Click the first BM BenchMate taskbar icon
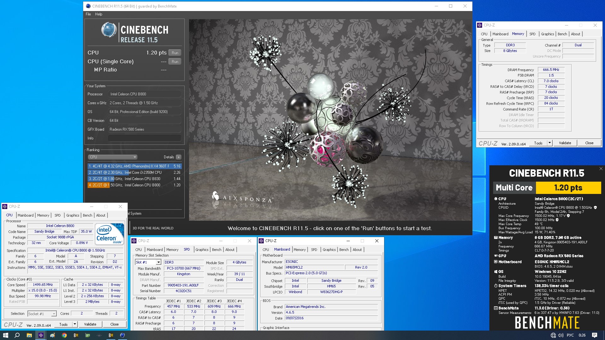605x340 pixels. point(76,335)
